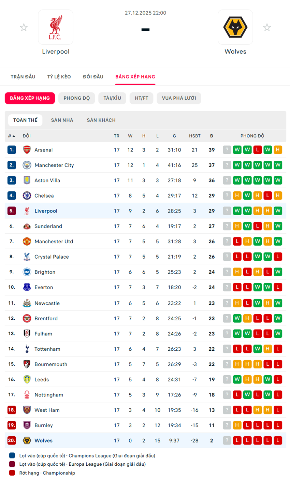The width and height of the screenshot is (290, 480).
Task: Click Wolves' latest red L result badge
Action: (237, 440)
